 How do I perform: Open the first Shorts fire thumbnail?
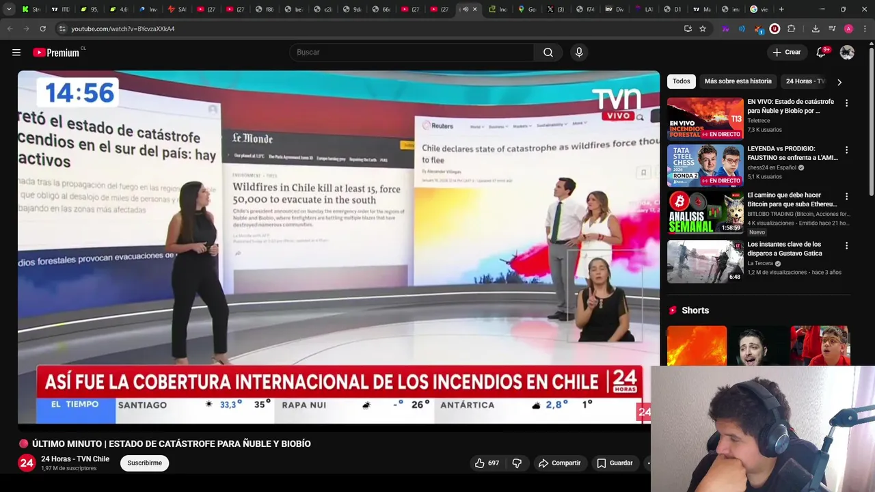(x=697, y=346)
